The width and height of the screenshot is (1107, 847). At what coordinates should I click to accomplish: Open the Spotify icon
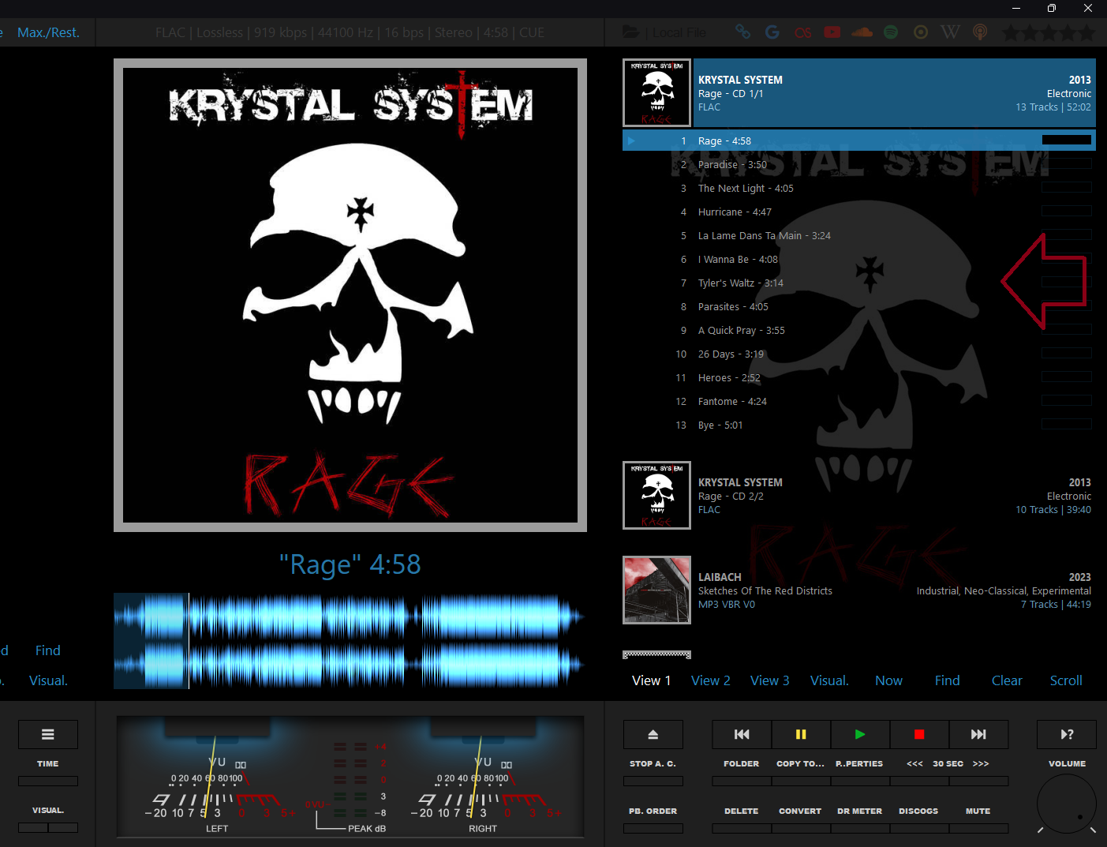point(891,32)
